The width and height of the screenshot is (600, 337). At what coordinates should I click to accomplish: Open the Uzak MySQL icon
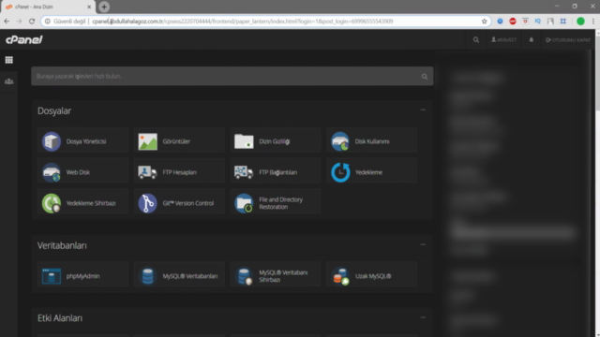click(340, 276)
